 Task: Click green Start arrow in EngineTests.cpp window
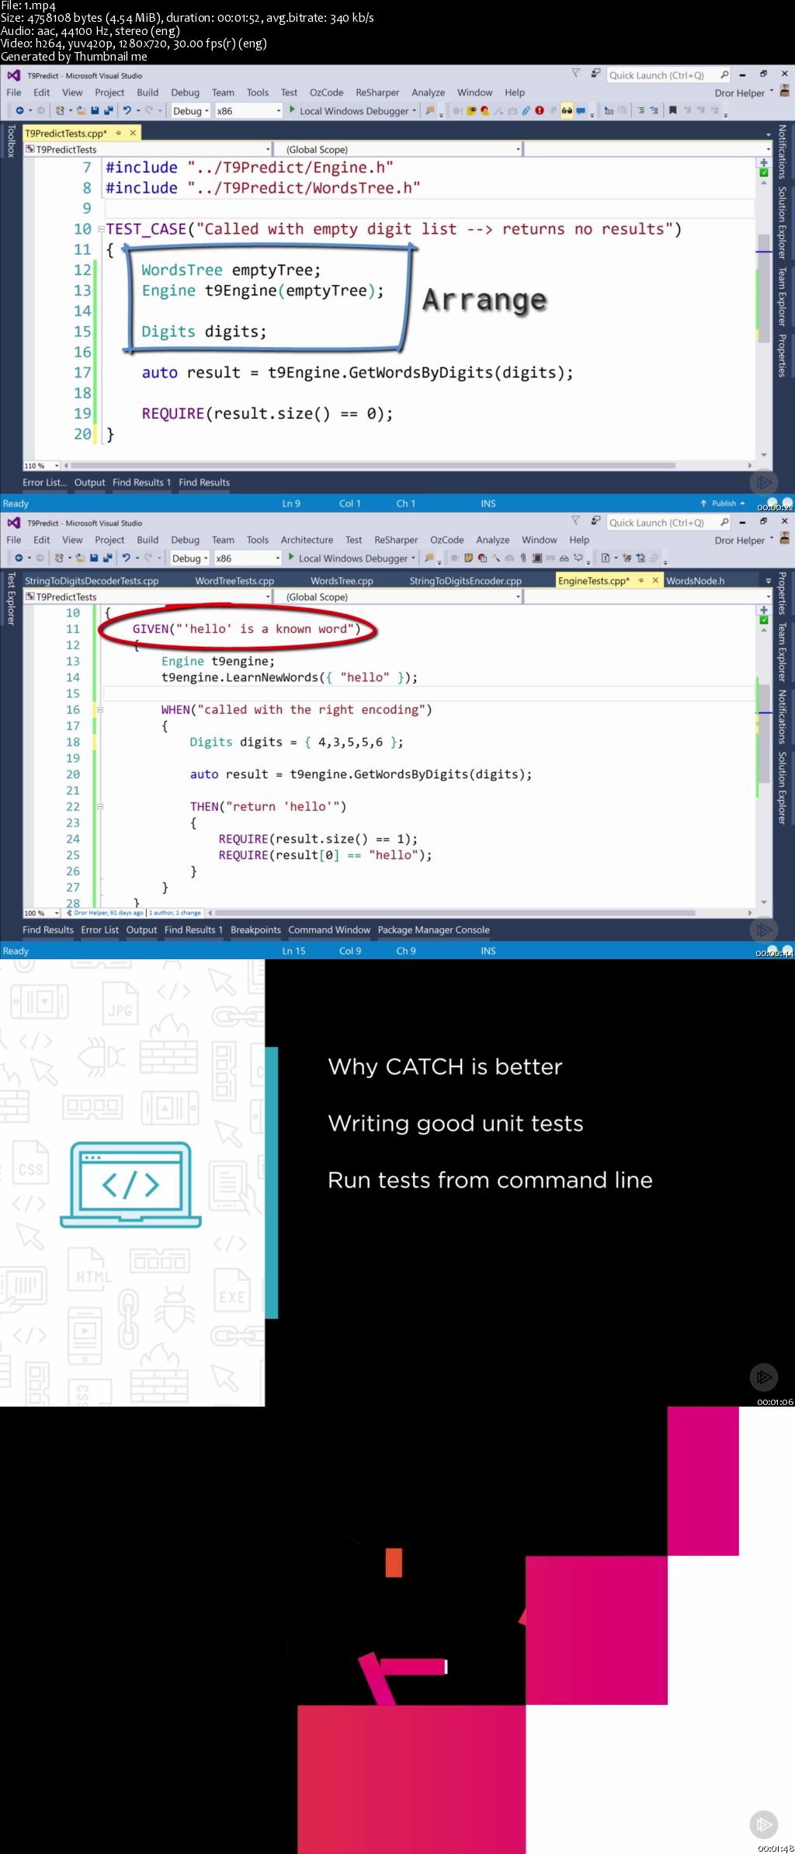291,558
